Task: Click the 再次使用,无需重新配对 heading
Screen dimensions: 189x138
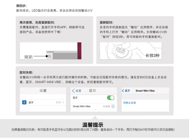Action: 37,22
